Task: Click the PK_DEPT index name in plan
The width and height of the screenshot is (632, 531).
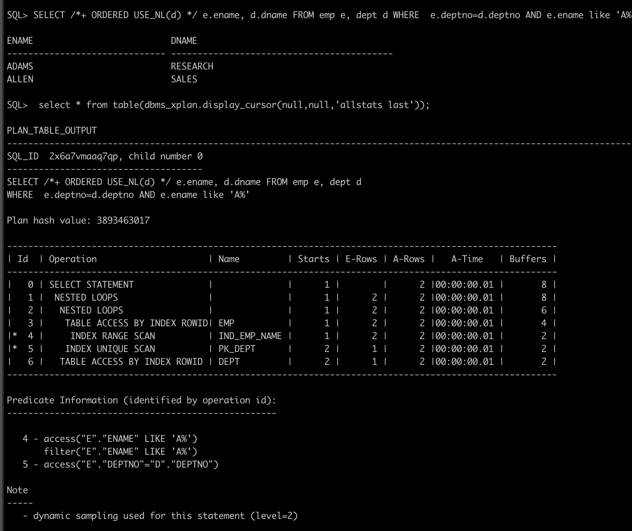Action: [x=237, y=349]
